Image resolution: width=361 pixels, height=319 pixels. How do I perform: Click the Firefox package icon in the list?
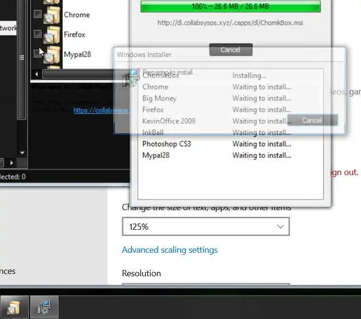pos(52,35)
